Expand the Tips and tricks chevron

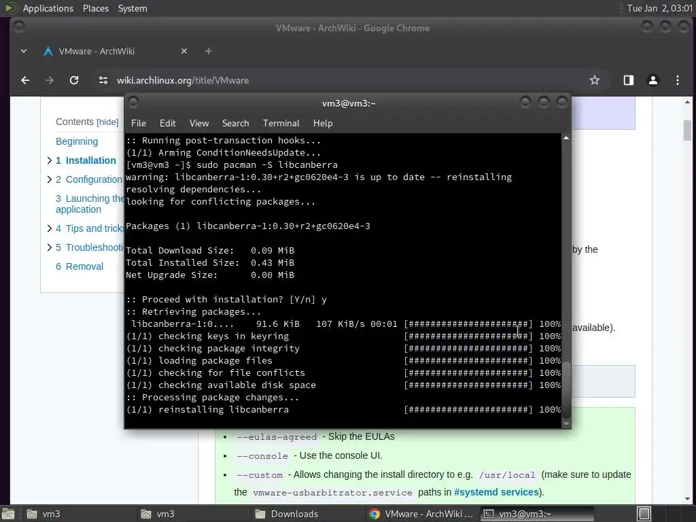pyautogui.click(x=49, y=228)
